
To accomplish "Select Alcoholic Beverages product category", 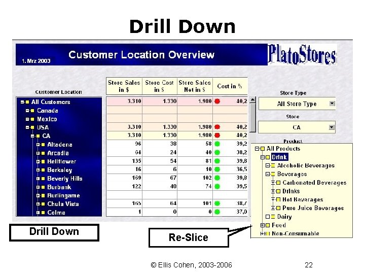I will click(306, 165).
